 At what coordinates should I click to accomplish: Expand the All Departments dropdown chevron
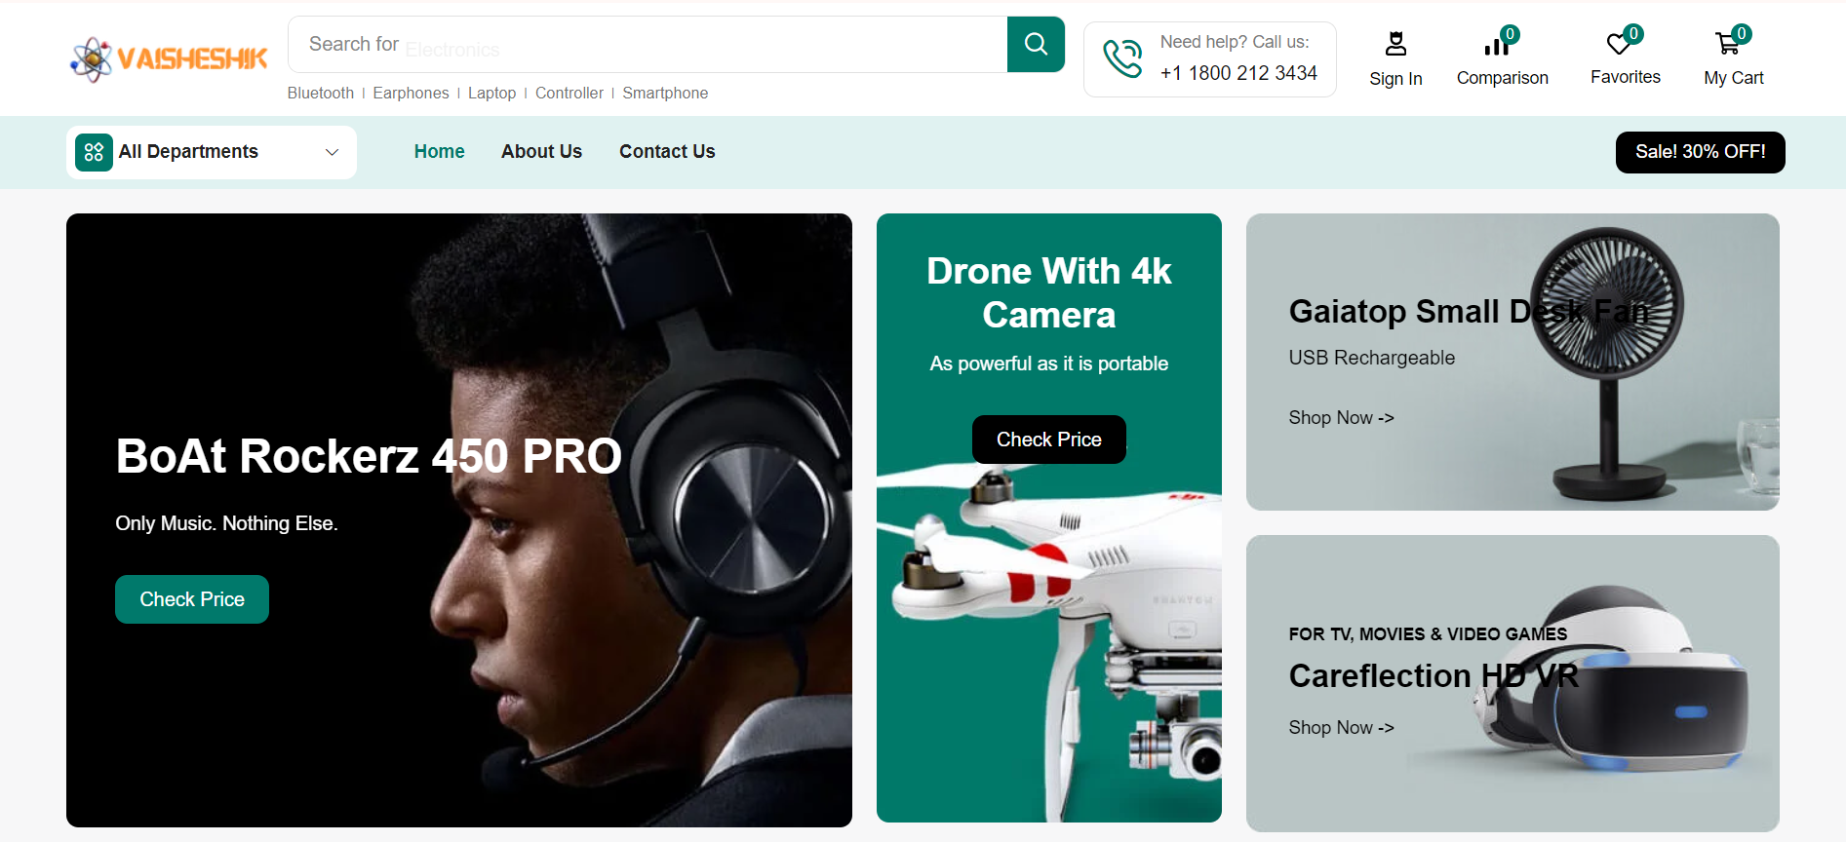(332, 152)
